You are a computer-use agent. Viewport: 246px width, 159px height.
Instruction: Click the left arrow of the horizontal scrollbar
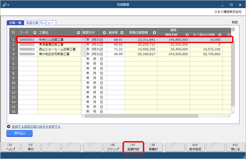tap(83, 116)
